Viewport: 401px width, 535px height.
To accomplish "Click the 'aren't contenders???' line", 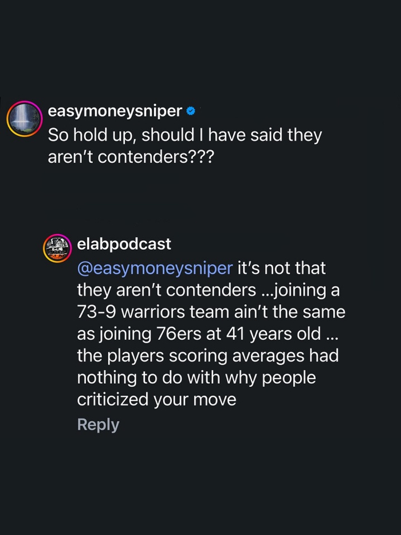I will pos(131,157).
